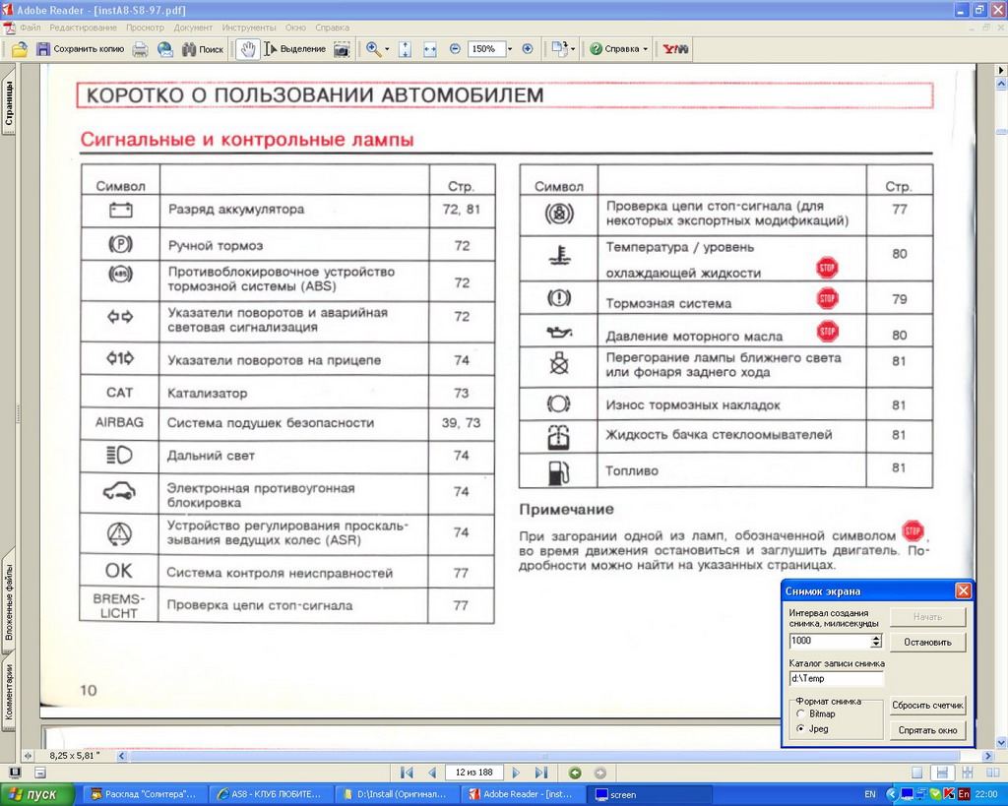The width and height of the screenshot is (1008, 806).
Task: Click the Fit Width icon
Action: point(430,49)
